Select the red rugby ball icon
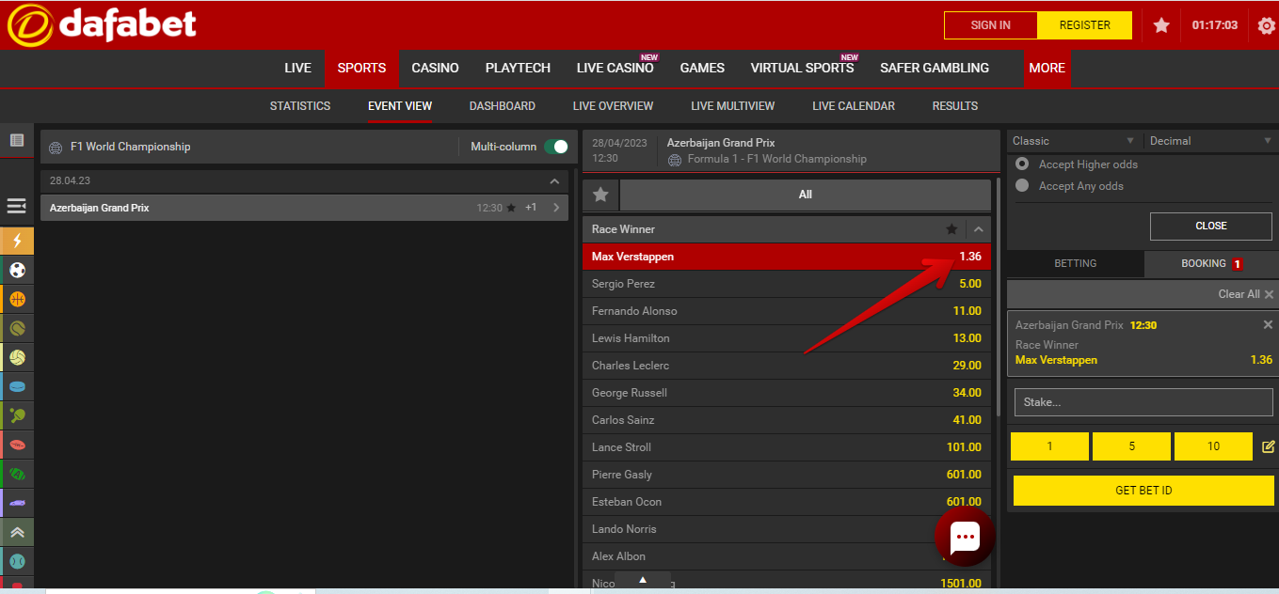 pyautogui.click(x=17, y=445)
